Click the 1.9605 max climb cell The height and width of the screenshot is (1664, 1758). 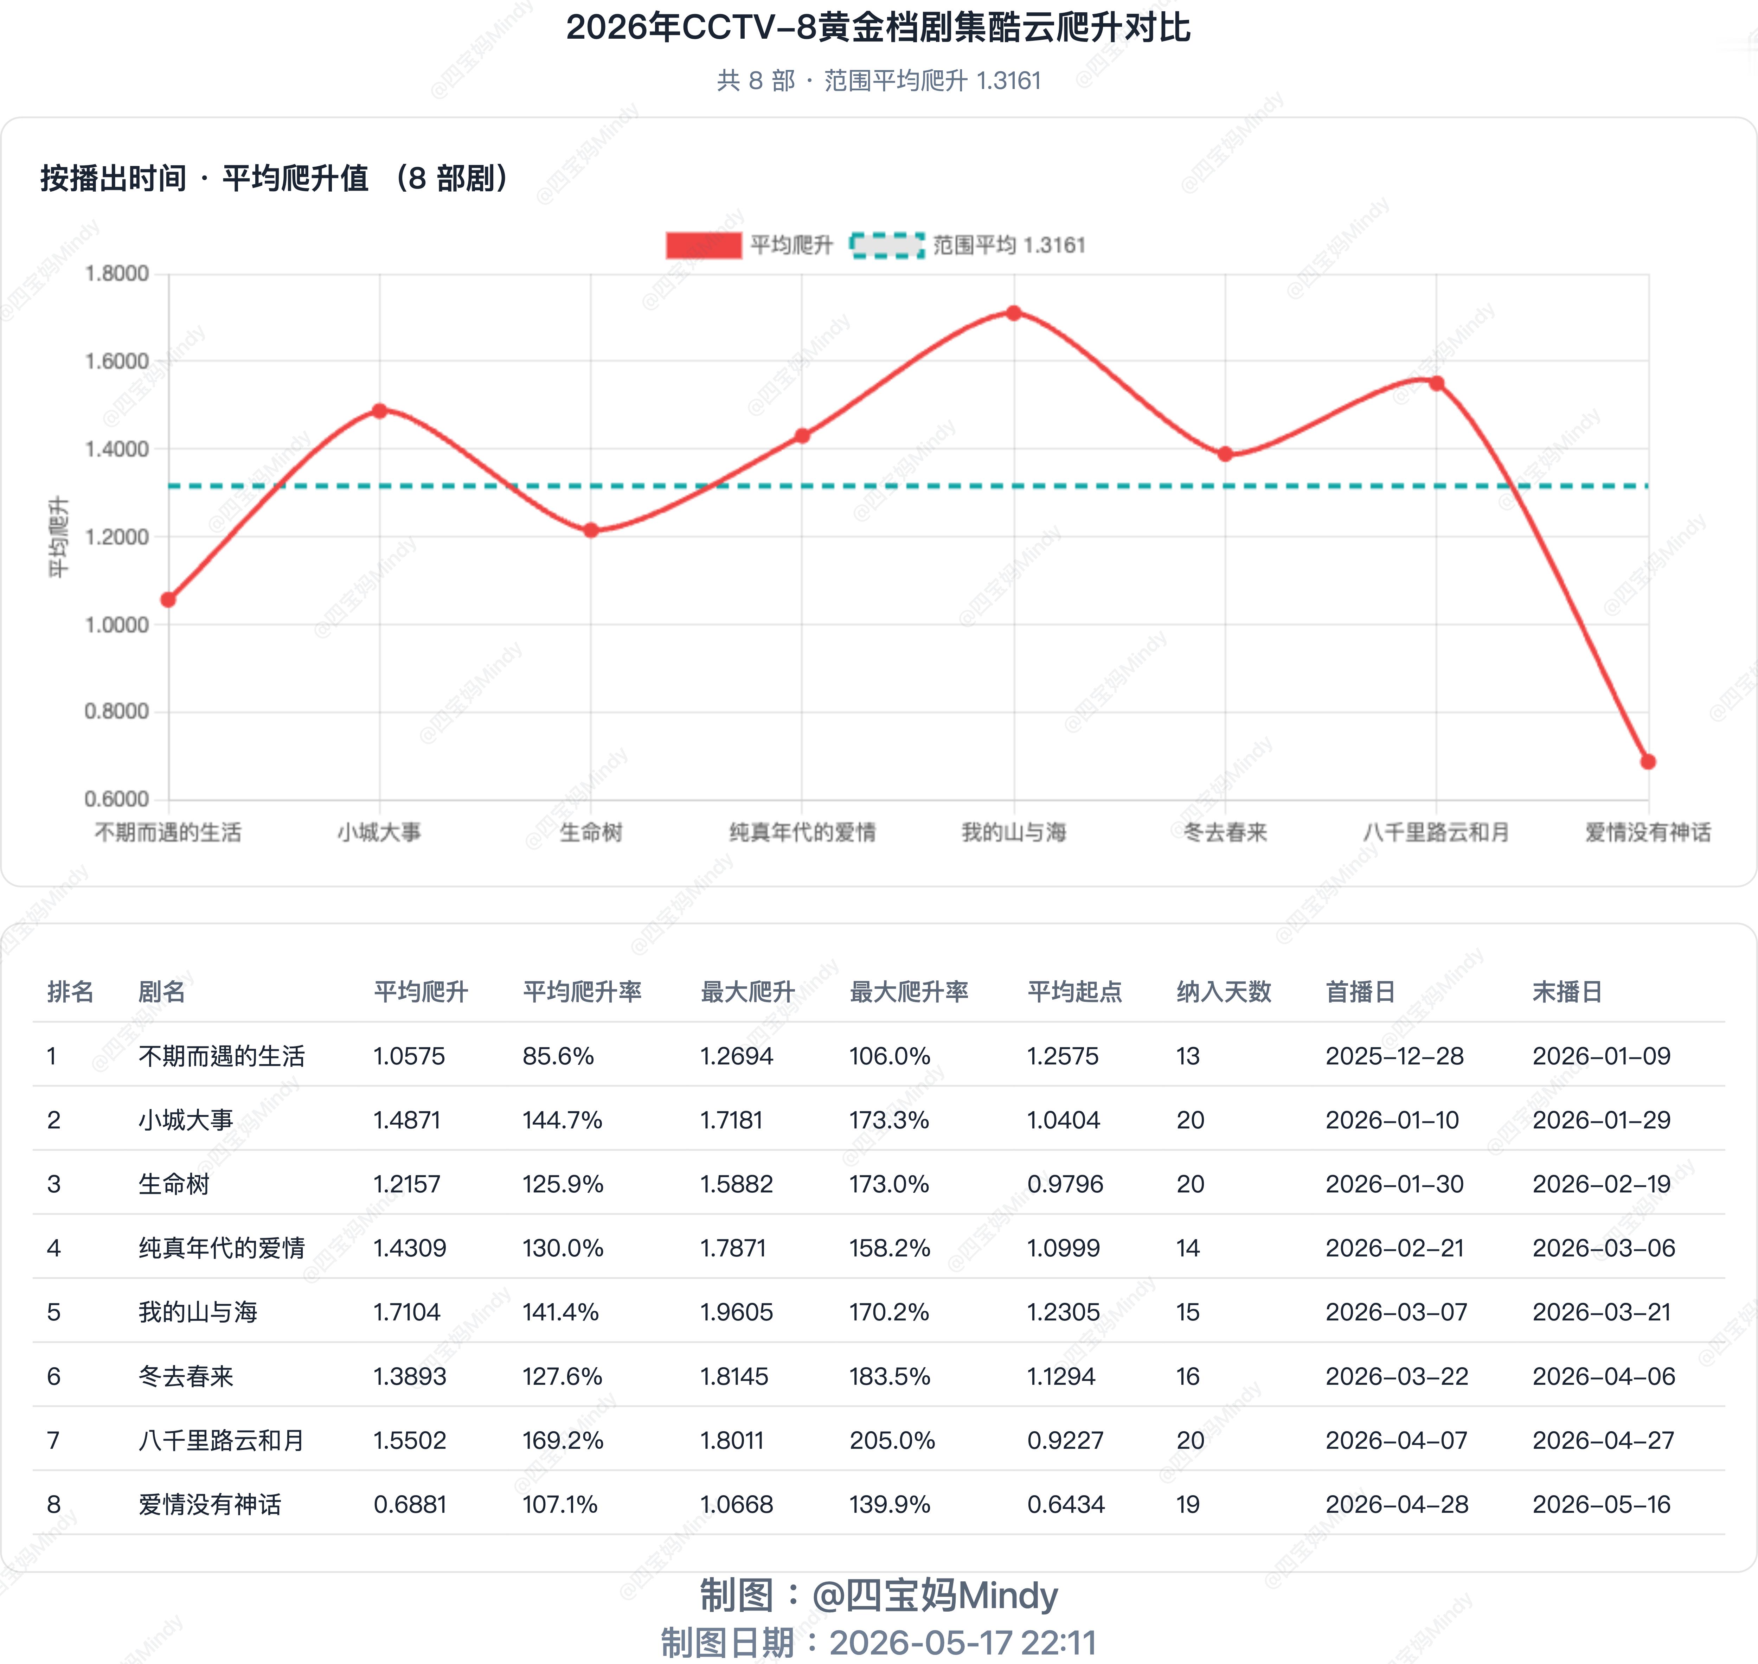[x=737, y=1312]
